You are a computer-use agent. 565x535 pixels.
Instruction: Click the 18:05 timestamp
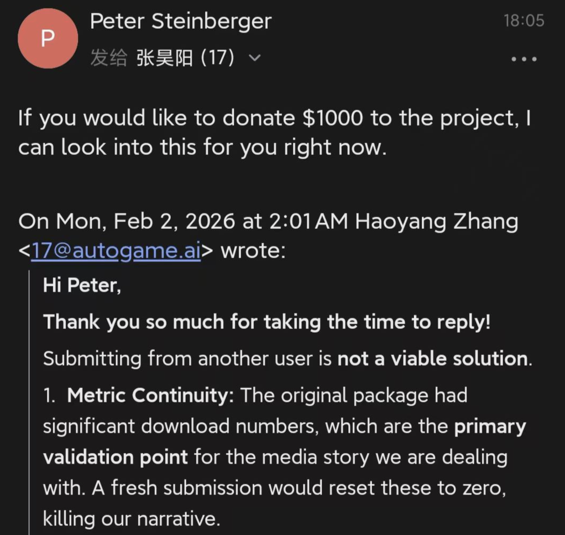524,21
